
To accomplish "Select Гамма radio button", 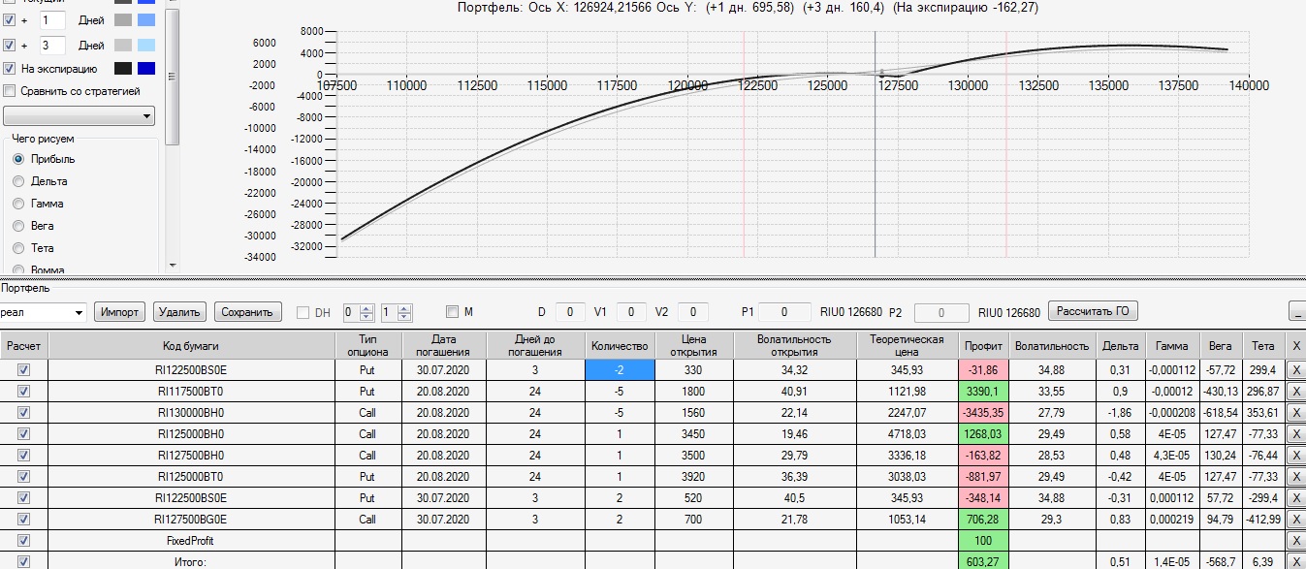I will pos(17,204).
